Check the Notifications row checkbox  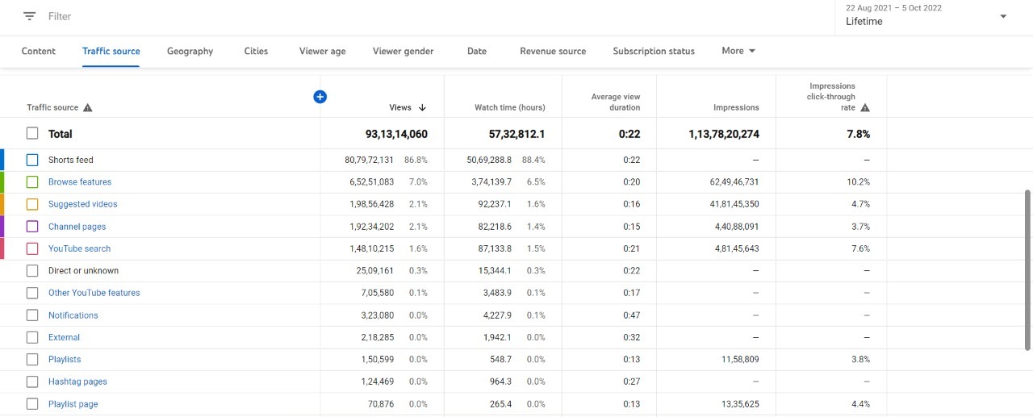[x=32, y=315]
